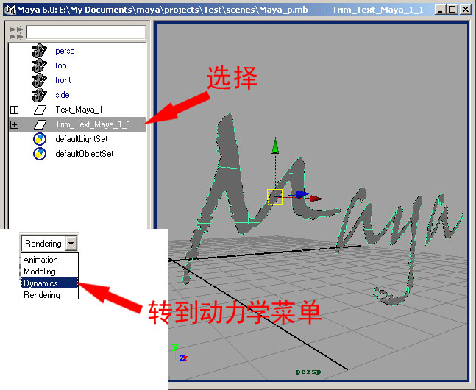Click the XYZ axis indicator in viewport corner
Screen dimensions: 476x390
[180, 353]
